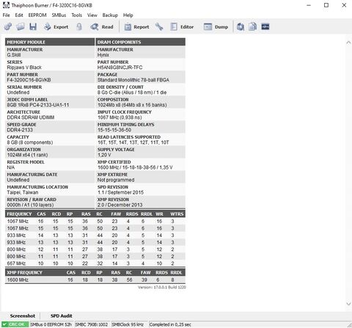Click the green CRC OK status indicator
The image size is (352, 328).
15,324
